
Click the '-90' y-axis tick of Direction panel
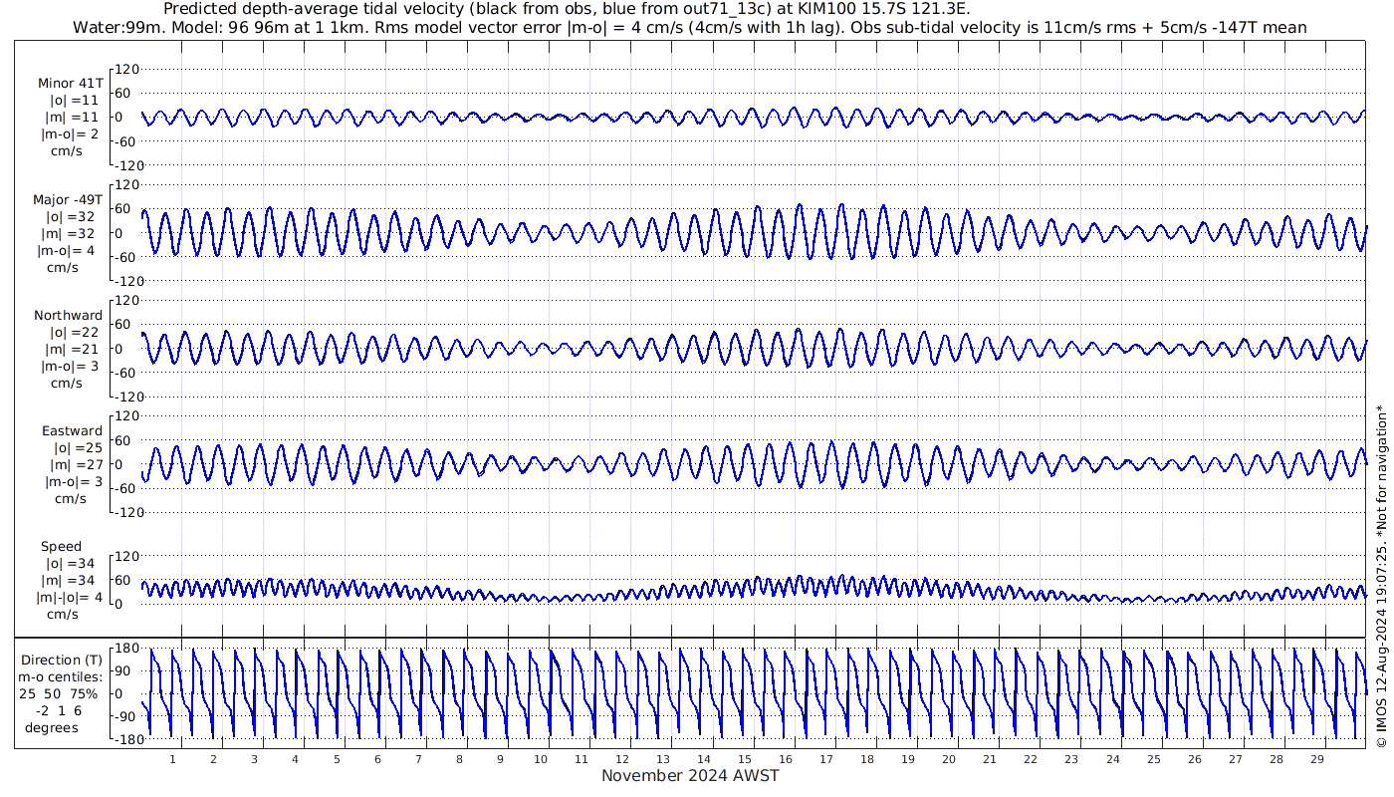coord(124,716)
